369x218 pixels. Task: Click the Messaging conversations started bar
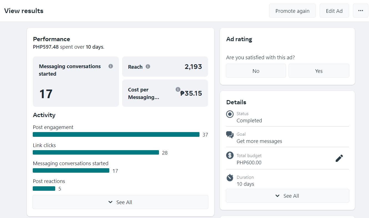coord(71,170)
